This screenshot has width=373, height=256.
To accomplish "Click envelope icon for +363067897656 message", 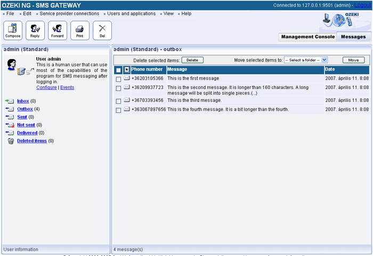I will pos(127,109).
